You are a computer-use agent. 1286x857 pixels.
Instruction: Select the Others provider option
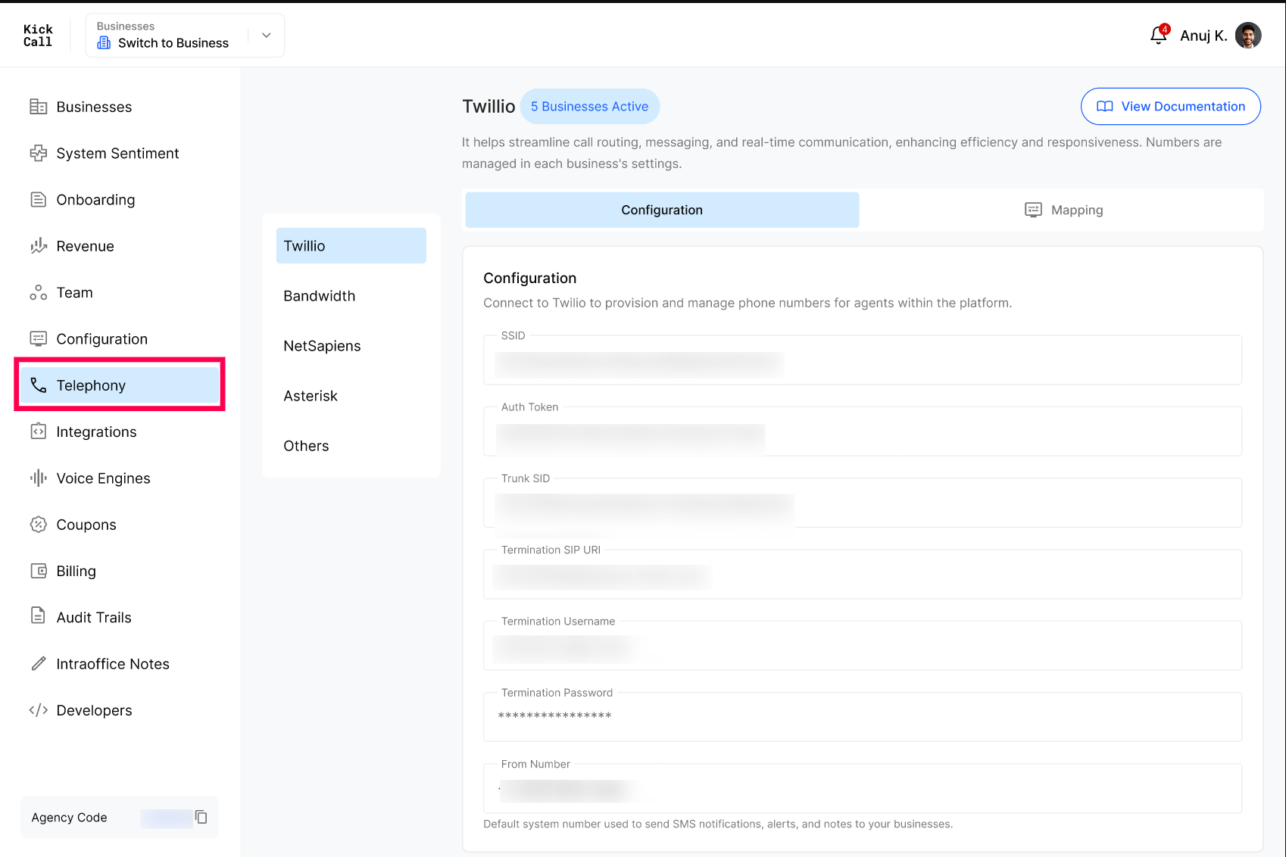tap(351, 445)
